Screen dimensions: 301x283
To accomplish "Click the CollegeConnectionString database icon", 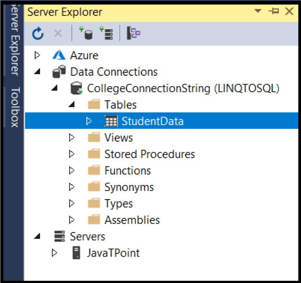I will (76, 88).
